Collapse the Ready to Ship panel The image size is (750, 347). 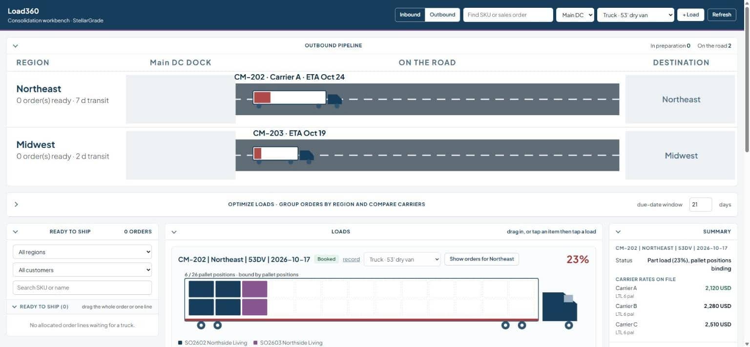(15, 232)
